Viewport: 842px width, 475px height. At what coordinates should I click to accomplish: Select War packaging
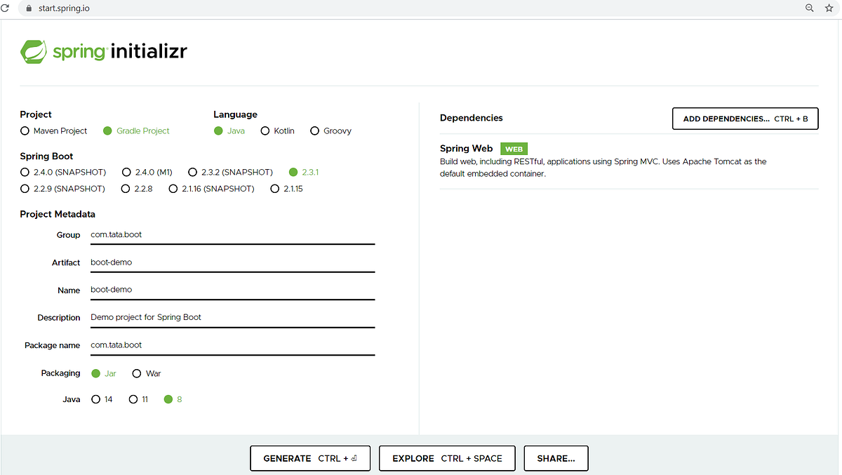137,373
